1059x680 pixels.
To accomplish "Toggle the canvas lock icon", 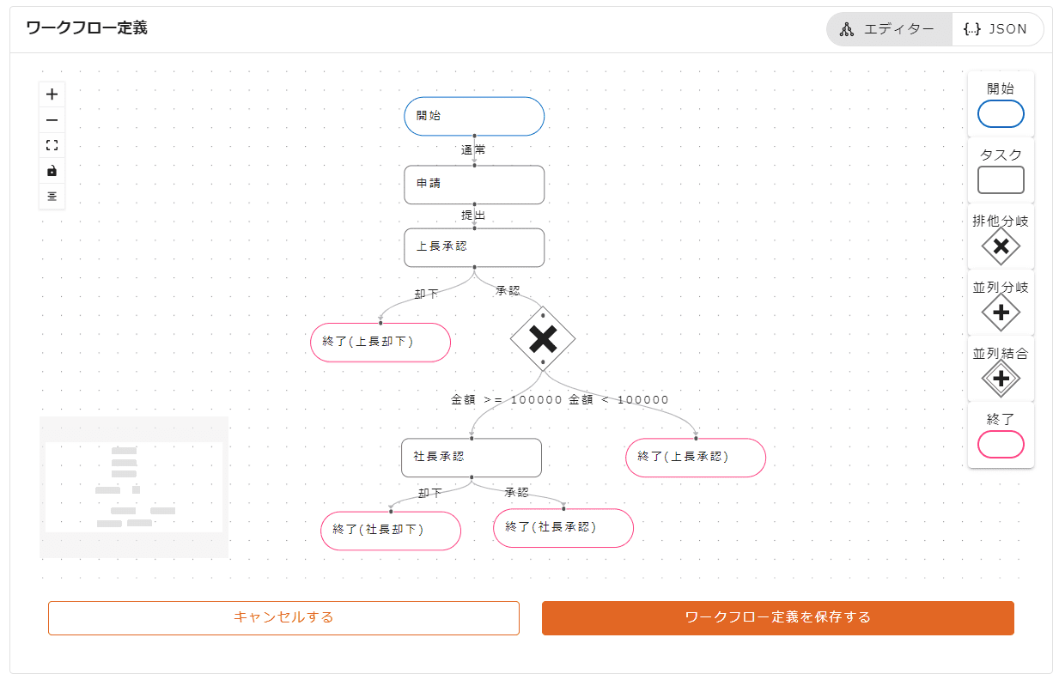I will (x=52, y=171).
